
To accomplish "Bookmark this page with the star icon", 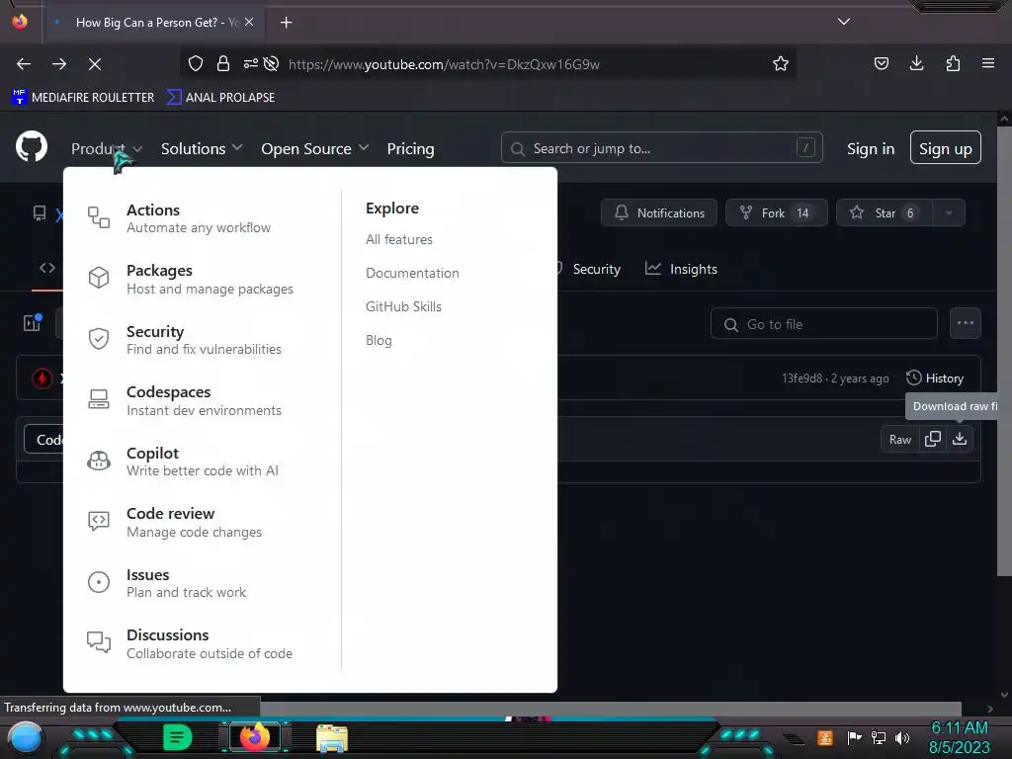I will pos(781,63).
